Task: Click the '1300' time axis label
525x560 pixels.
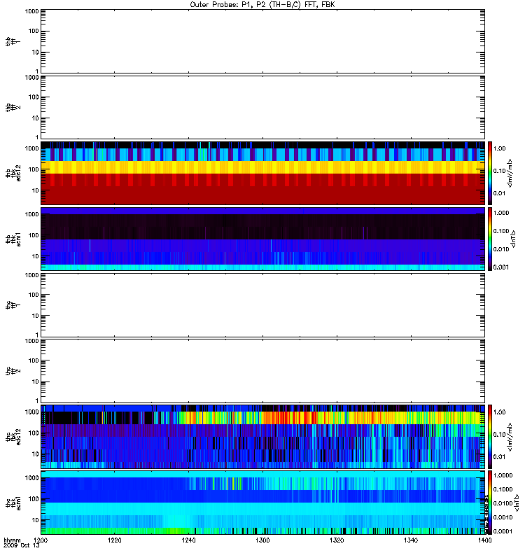Action: click(262, 540)
